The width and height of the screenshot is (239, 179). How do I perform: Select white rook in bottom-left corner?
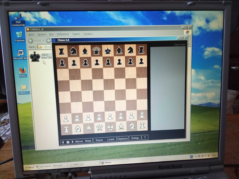point(66,129)
